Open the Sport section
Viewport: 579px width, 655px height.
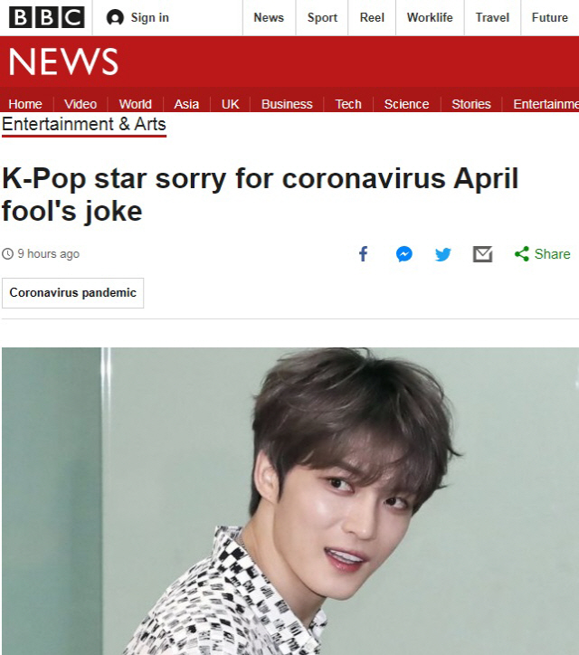click(322, 17)
